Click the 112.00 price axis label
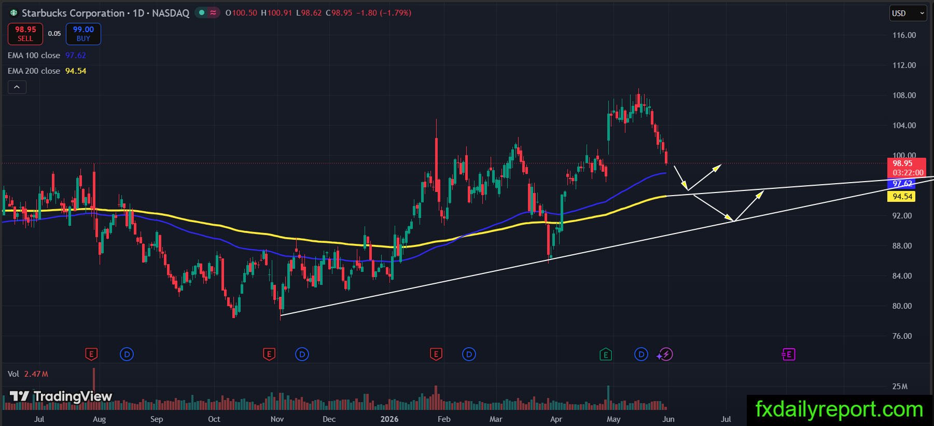The height and width of the screenshot is (426, 934). (904, 65)
